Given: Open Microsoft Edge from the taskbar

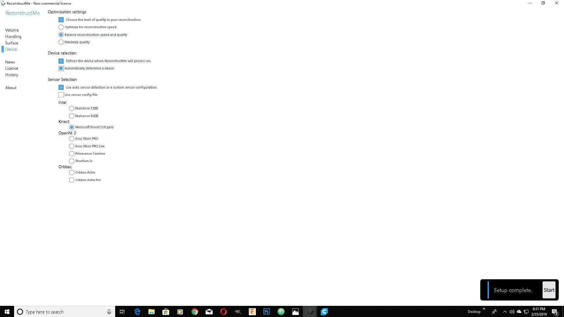Looking at the screenshot, I should pyautogui.click(x=137, y=312).
